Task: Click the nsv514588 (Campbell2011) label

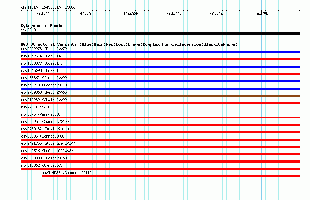Action: point(67,173)
